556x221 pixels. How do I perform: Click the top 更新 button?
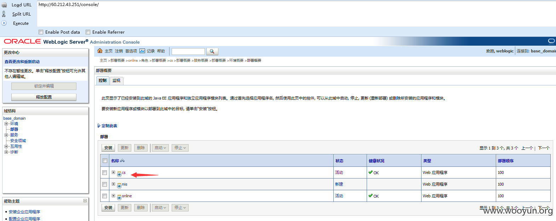[x=125, y=148]
